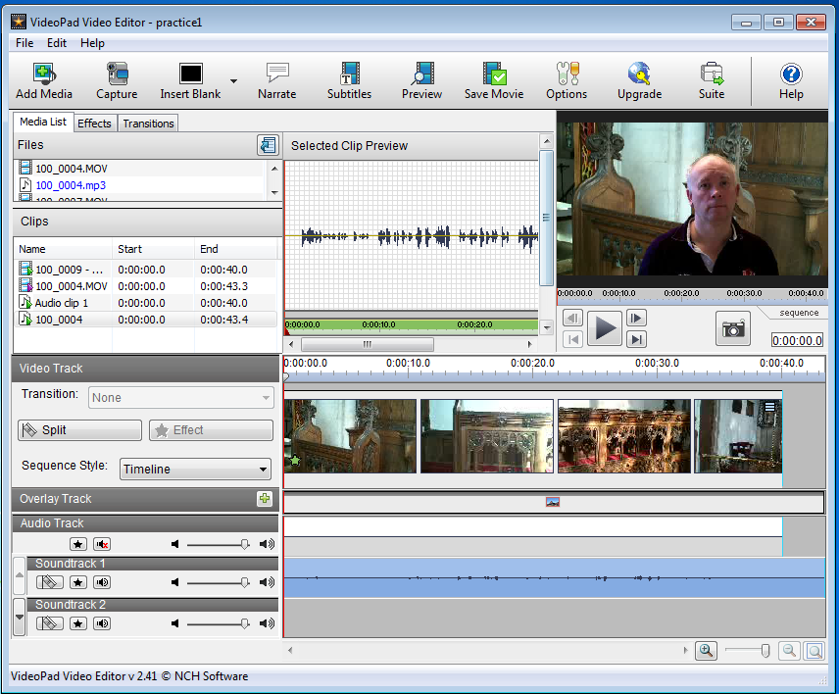Open the Suite toolbar icon
The height and width of the screenshot is (694, 839).
[x=712, y=80]
